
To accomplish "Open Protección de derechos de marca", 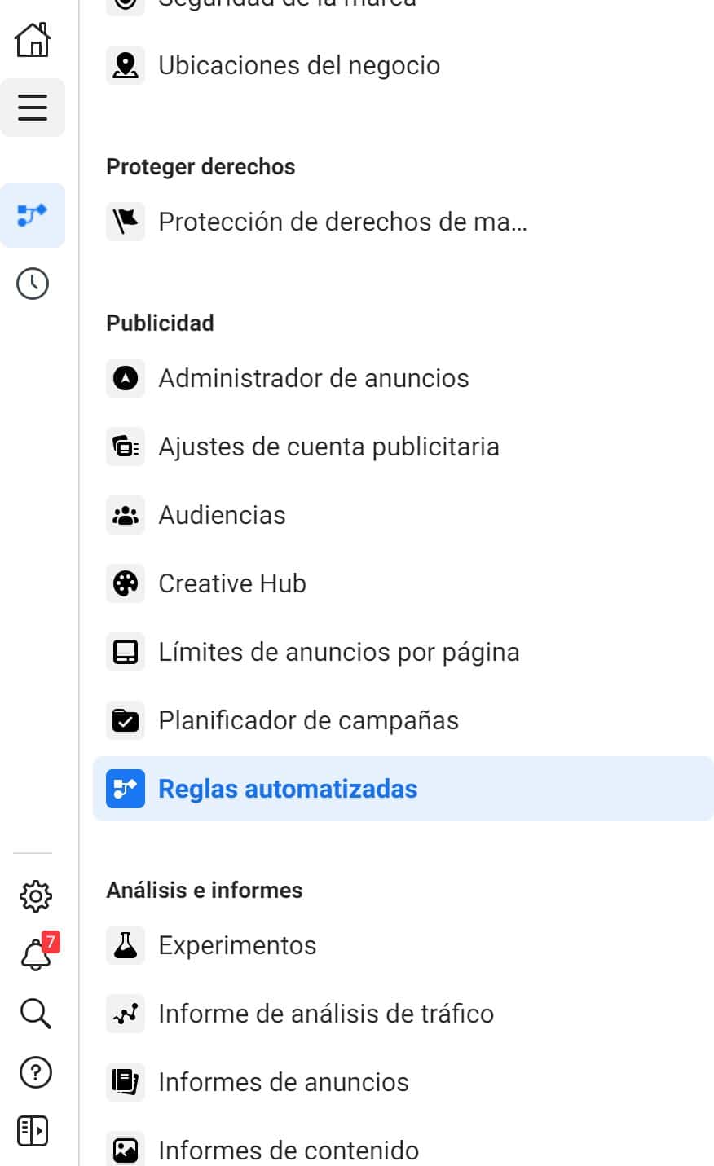I will click(x=342, y=222).
